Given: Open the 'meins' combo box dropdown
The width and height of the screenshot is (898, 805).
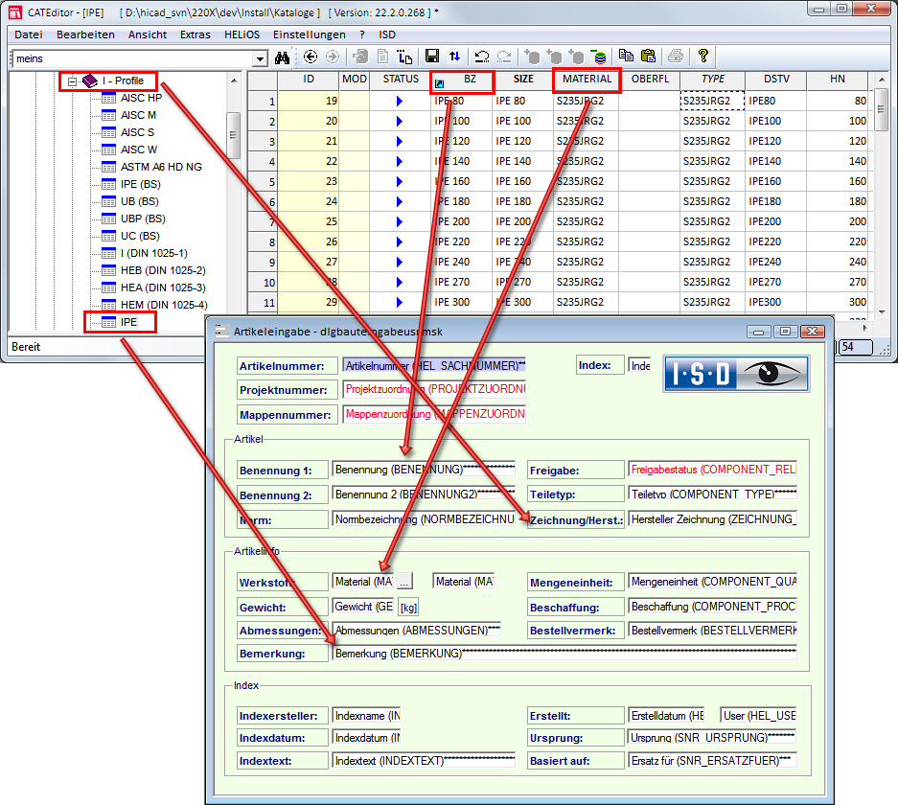Looking at the screenshot, I should tap(260, 58).
